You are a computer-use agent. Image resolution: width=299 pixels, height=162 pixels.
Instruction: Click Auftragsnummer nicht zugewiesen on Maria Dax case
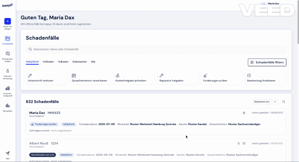tap(50, 130)
